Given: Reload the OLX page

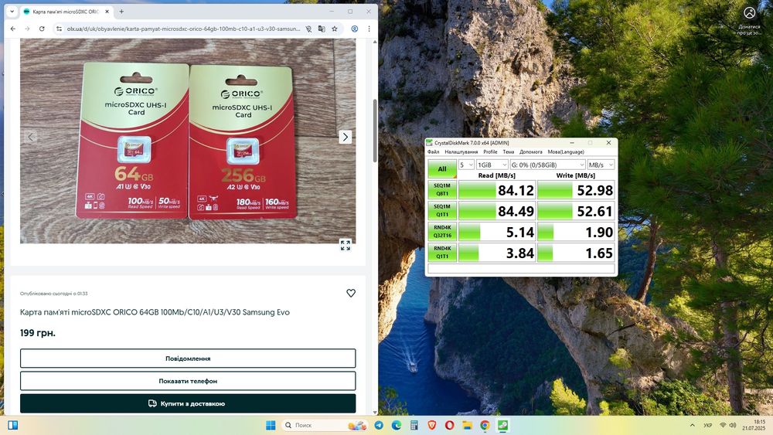Looking at the screenshot, I should (x=42, y=29).
